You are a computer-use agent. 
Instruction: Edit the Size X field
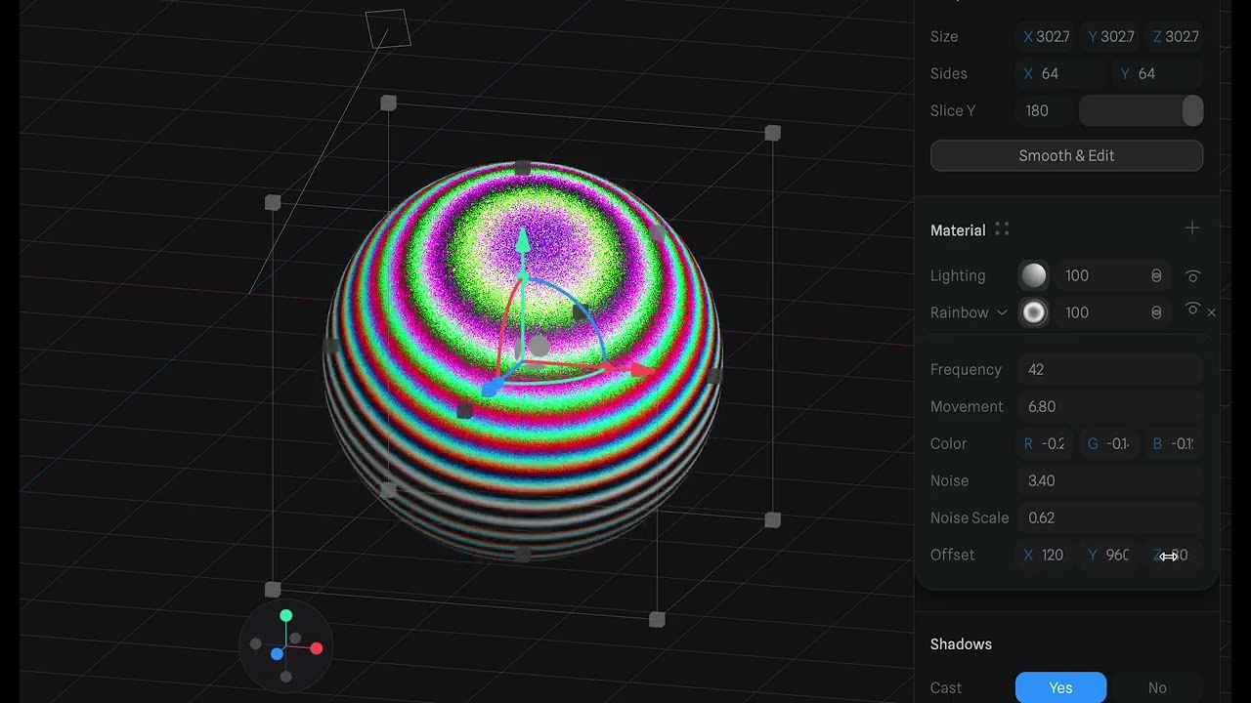(1046, 36)
